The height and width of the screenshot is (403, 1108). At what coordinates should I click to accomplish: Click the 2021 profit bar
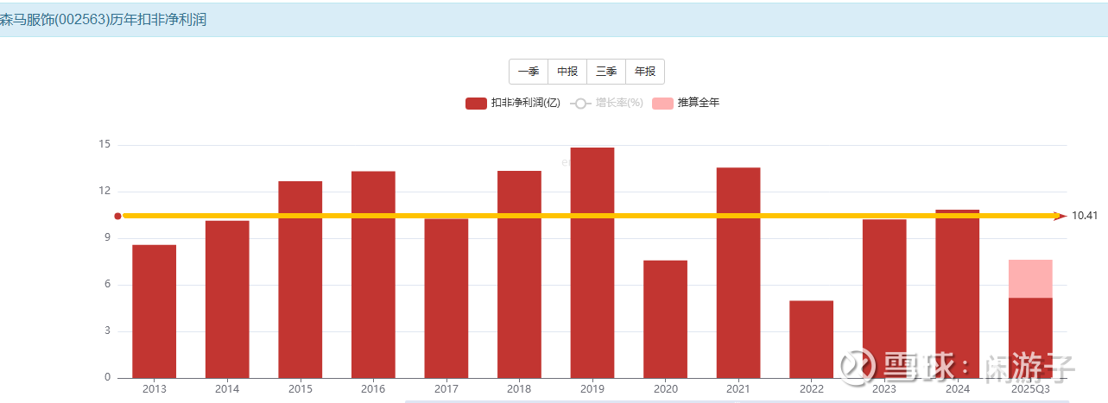[738, 273]
